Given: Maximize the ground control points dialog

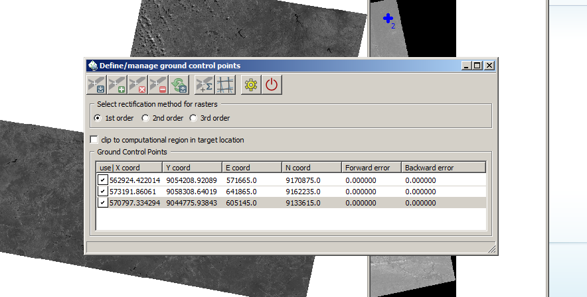Looking at the screenshot, I should (477, 66).
